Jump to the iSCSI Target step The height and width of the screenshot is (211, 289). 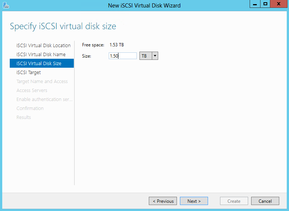28,72
